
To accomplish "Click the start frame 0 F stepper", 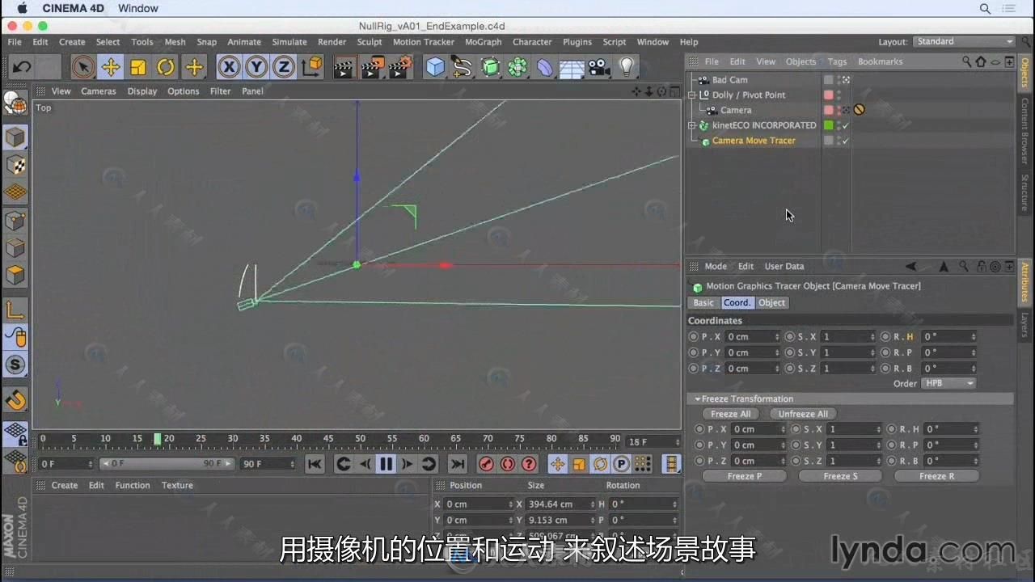I will [x=91, y=464].
